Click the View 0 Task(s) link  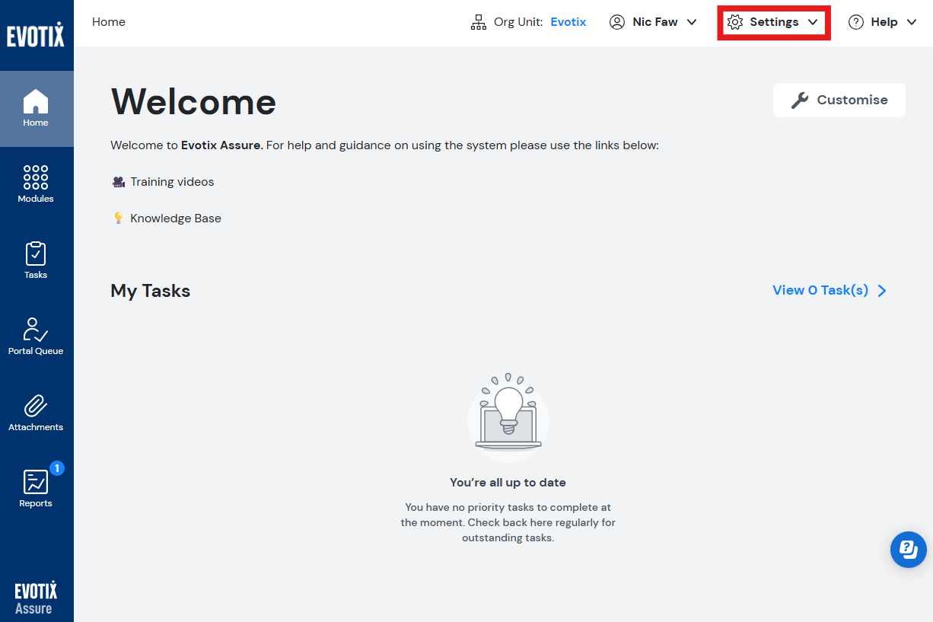[820, 290]
